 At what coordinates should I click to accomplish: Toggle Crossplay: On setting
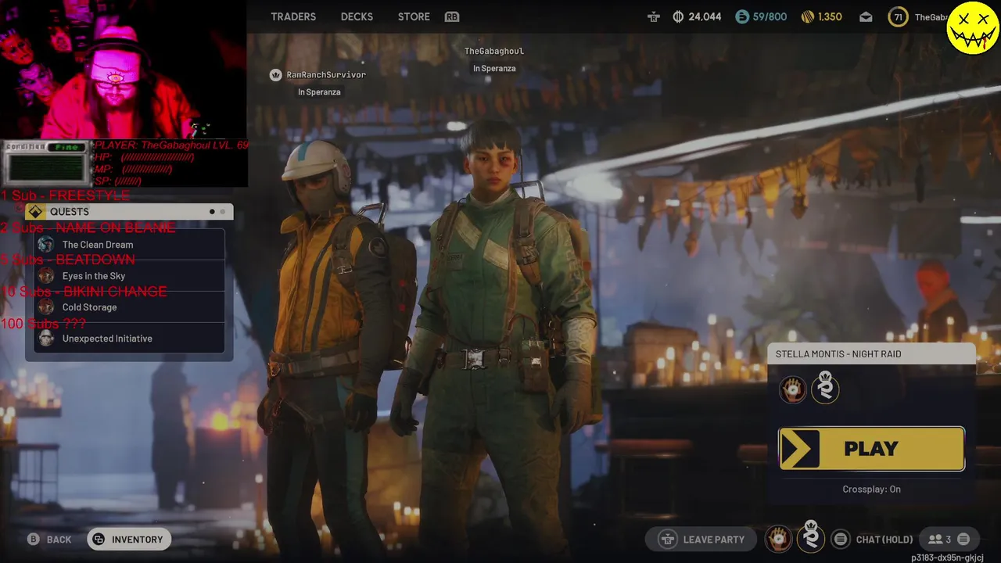(x=871, y=489)
